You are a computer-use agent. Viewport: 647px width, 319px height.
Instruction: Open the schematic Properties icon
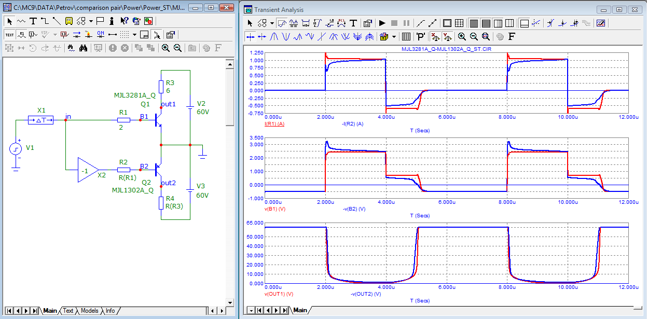pyautogui.click(x=171, y=35)
